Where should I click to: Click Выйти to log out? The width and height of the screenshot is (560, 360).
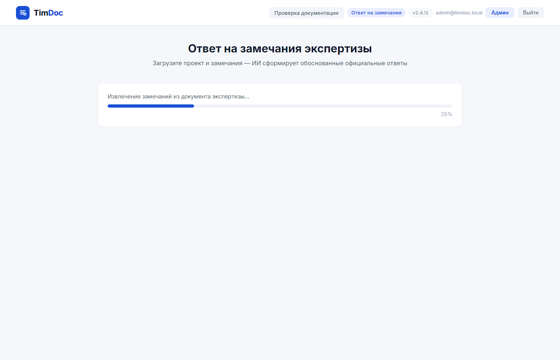pos(530,12)
